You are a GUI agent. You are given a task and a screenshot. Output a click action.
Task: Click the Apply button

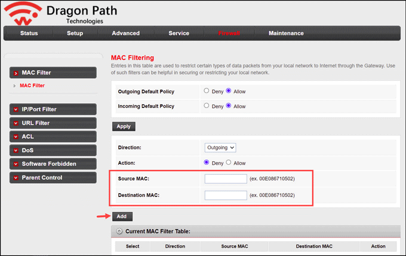tap(124, 127)
